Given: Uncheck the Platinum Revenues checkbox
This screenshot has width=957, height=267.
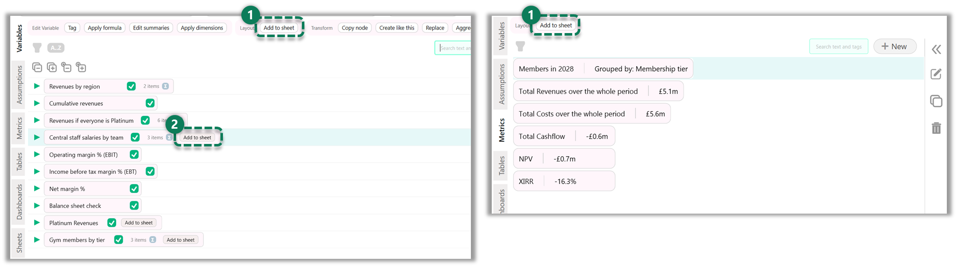Looking at the screenshot, I should pyautogui.click(x=112, y=223).
